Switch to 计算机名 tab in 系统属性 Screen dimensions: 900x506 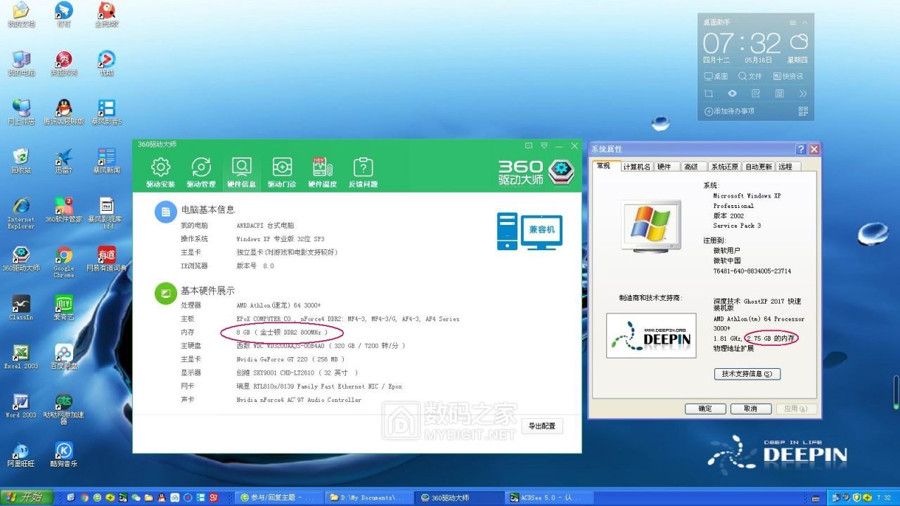[636, 167]
